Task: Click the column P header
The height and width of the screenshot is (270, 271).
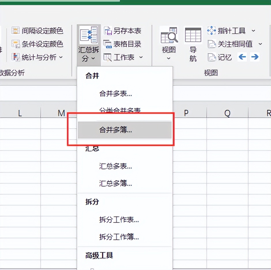Action: [186, 113]
